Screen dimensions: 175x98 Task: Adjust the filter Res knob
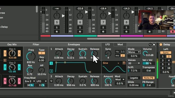30,70
